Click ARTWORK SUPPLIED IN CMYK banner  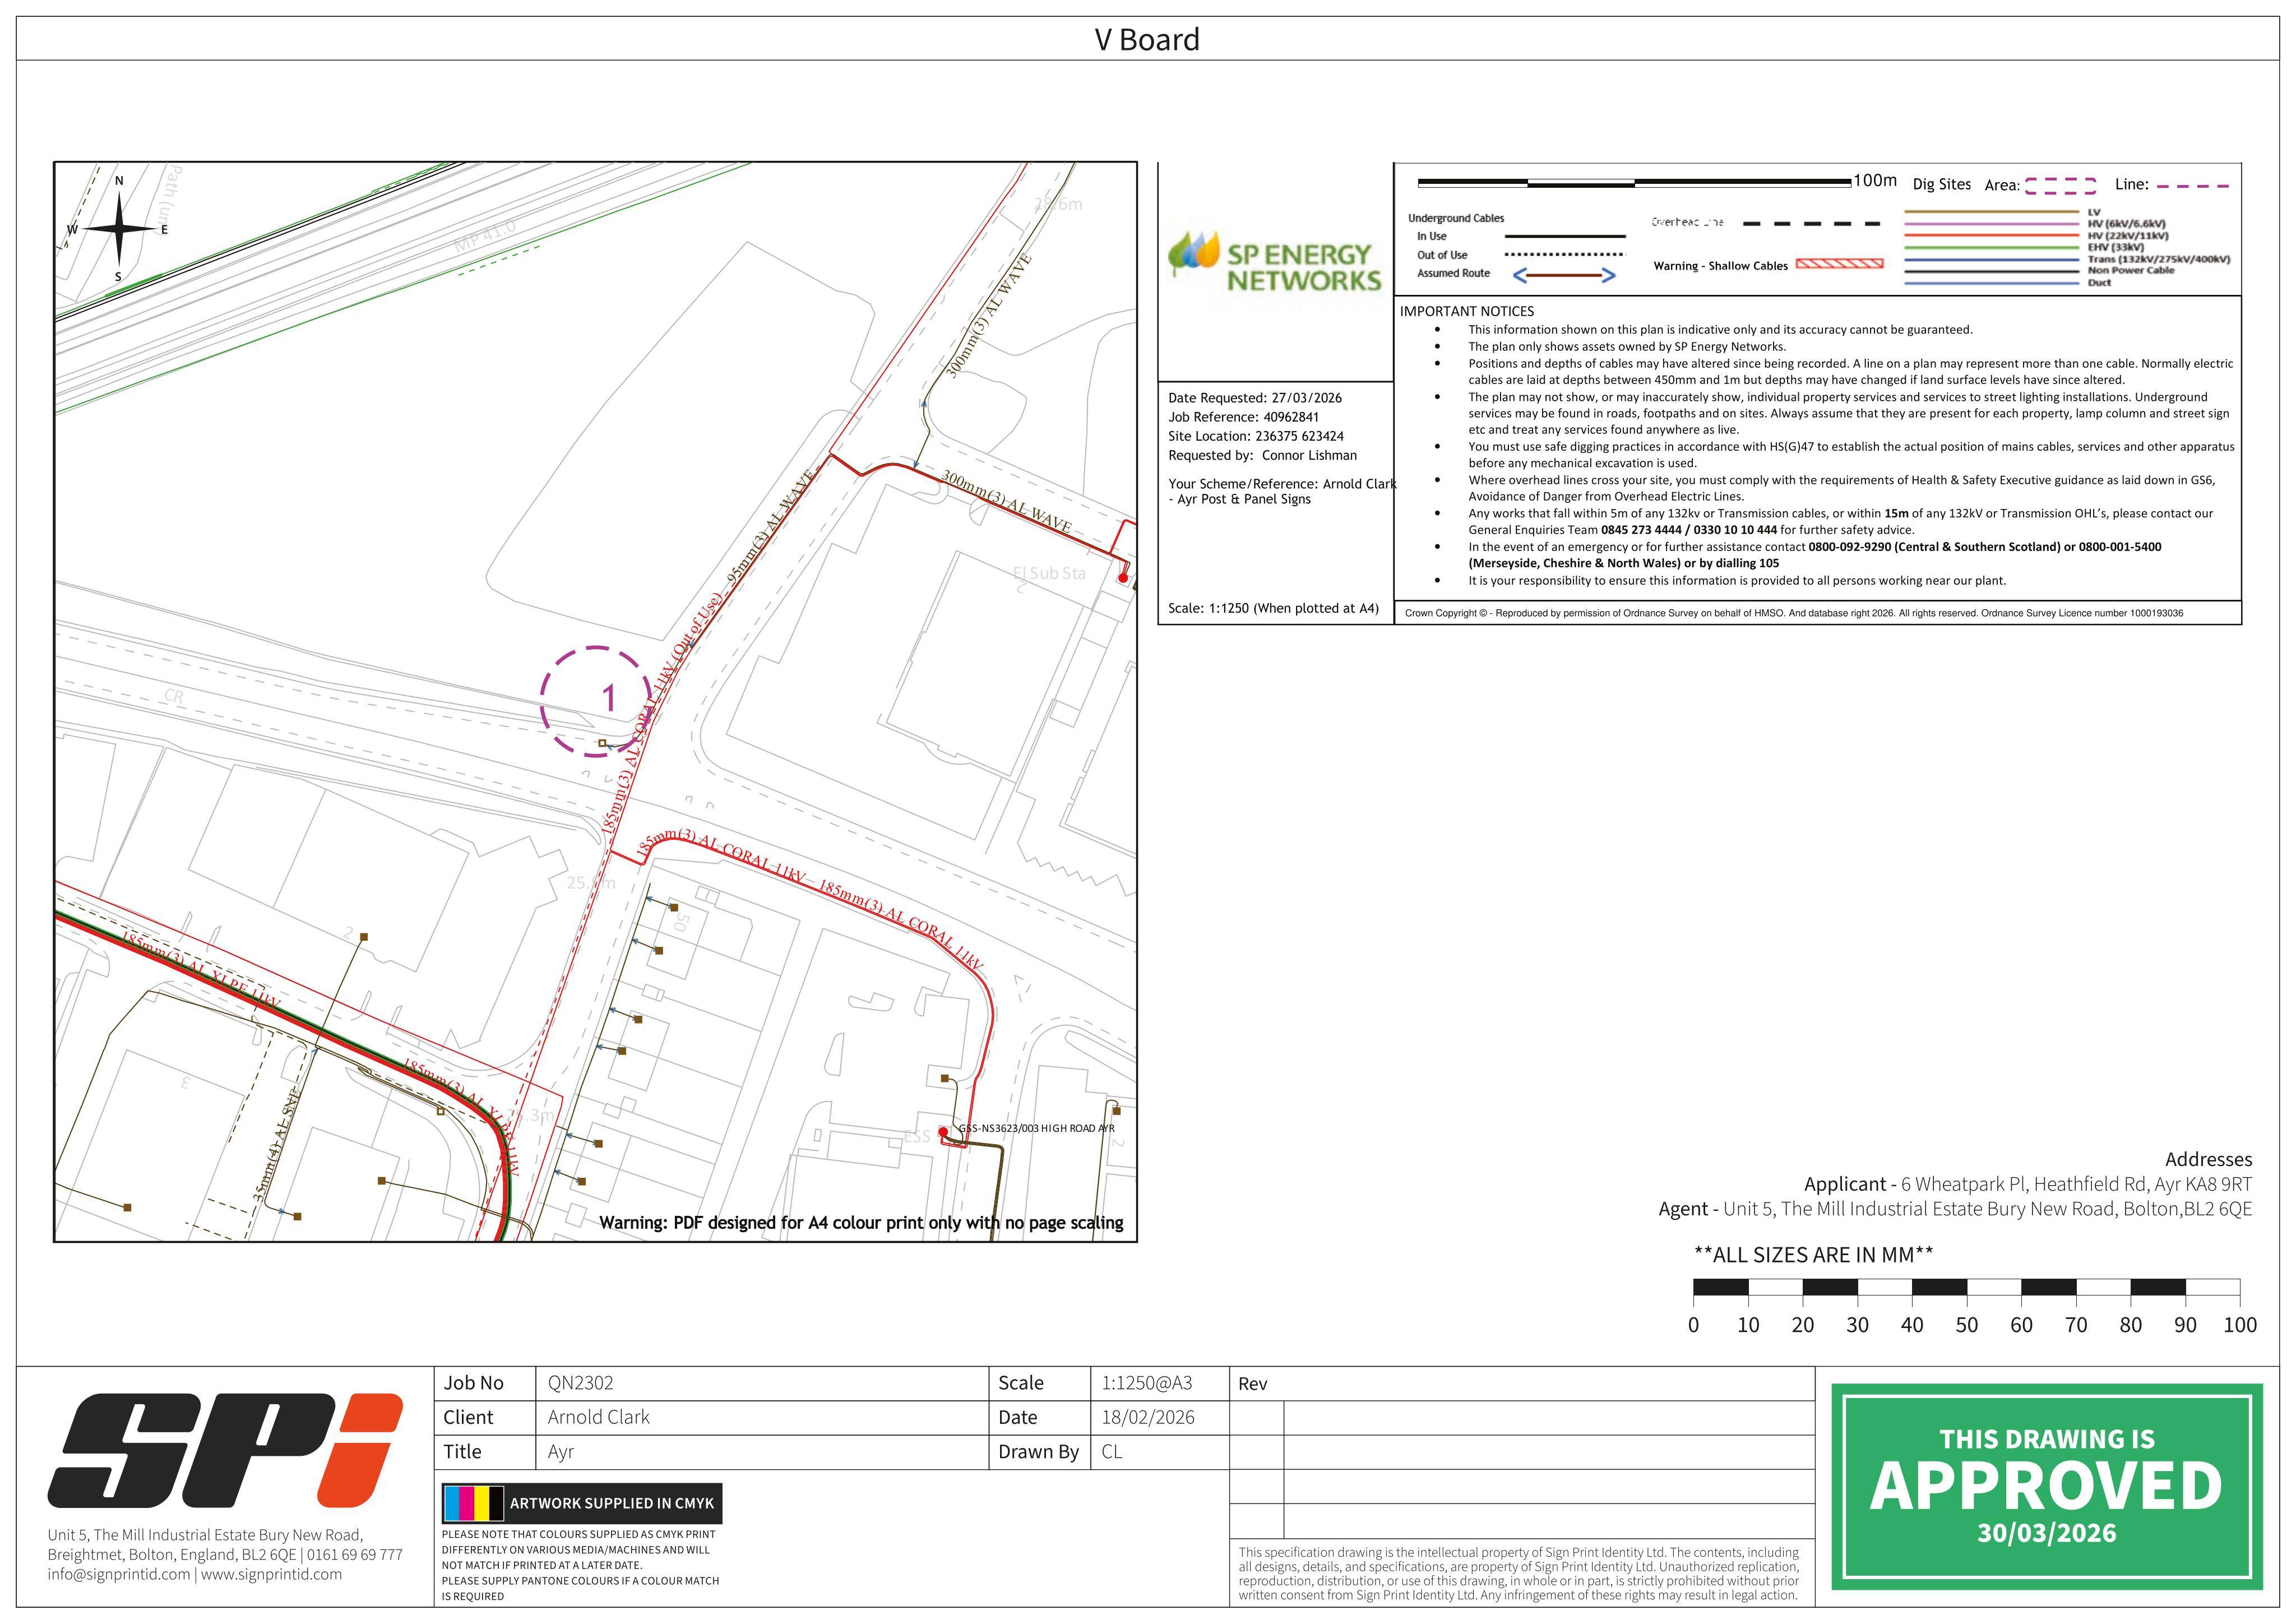pos(582,1503)
